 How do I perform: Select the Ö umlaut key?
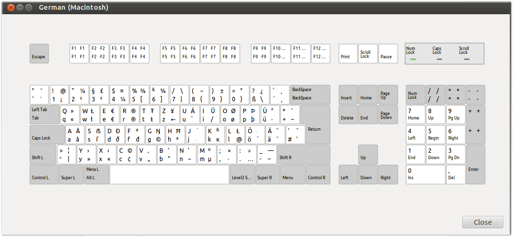tap(256, 135)
